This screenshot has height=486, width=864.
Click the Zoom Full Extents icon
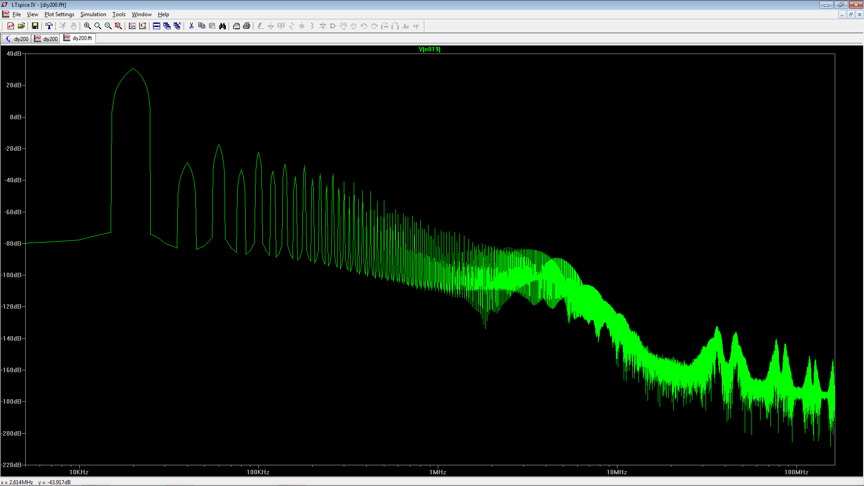point(118,26)
